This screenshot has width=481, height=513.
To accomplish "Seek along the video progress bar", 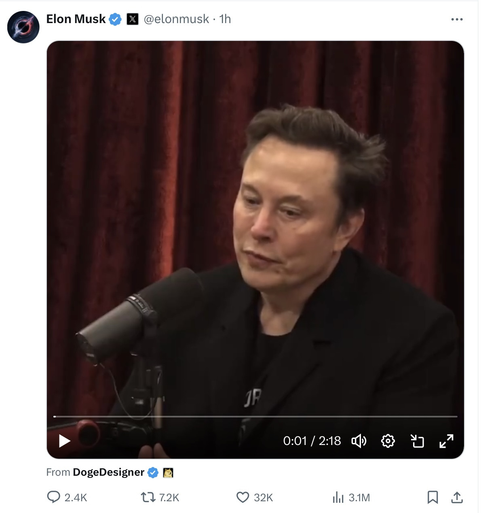I will coord(255,416).
